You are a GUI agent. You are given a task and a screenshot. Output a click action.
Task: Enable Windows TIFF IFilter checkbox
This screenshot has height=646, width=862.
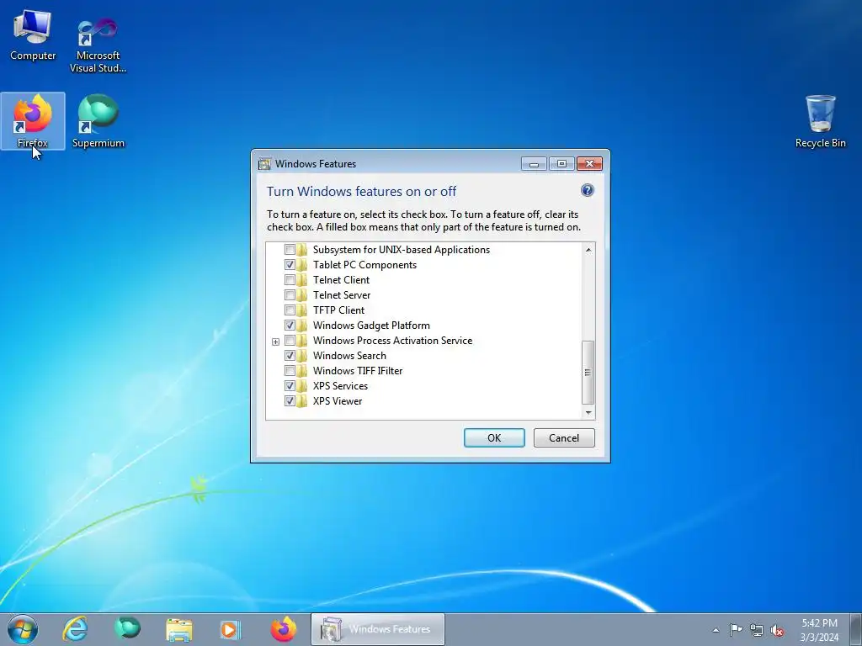[x=290, y=371]
